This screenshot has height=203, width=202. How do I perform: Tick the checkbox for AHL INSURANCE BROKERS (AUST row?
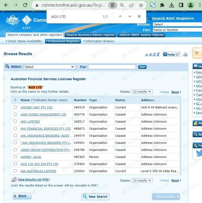[15, 136]
